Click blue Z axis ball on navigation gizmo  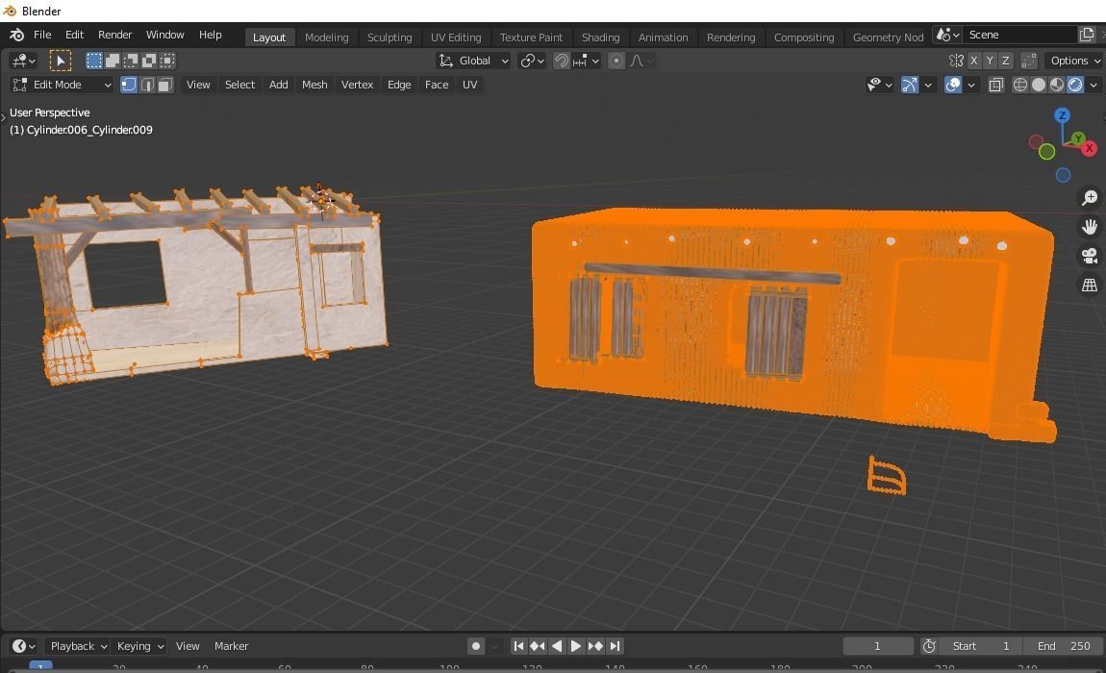1063,115
